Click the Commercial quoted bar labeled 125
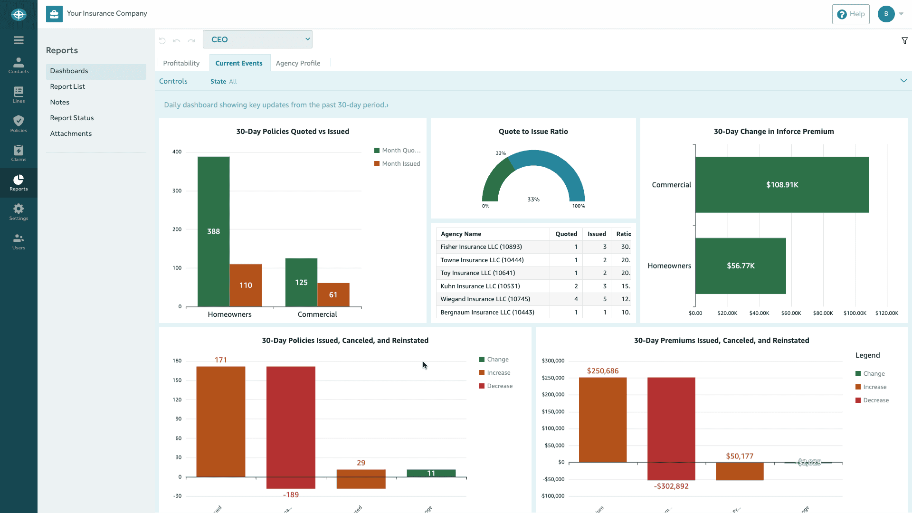Image resolution: width=912 pixels, height=513 pixels. click(301, 282)
